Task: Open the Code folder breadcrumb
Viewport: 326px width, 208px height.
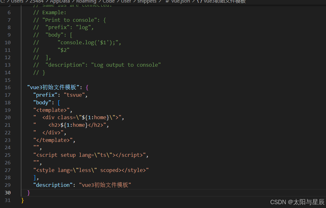Action: 109,2
